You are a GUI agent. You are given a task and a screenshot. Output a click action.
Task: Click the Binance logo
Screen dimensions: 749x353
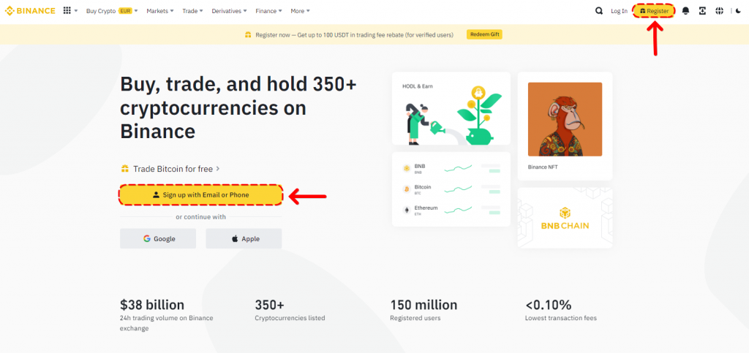31,11
